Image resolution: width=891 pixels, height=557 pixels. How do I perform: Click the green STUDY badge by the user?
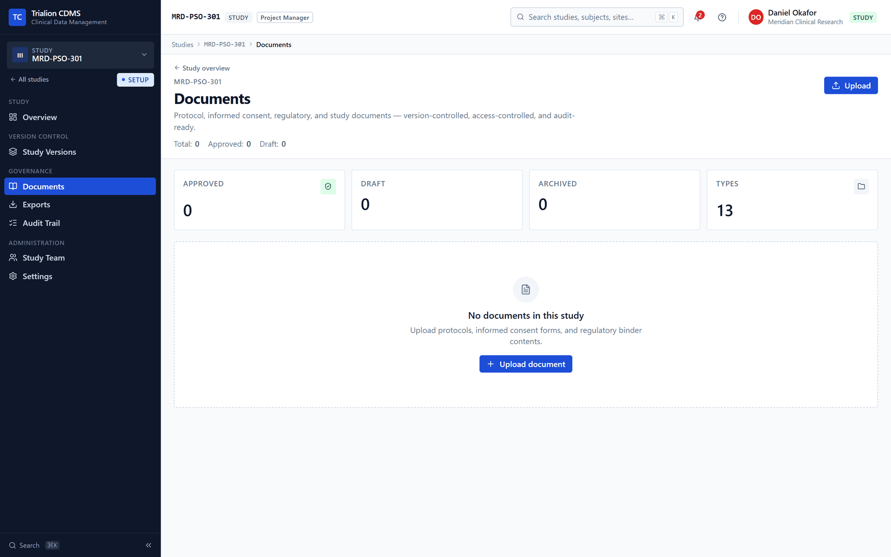pos(863,18)
